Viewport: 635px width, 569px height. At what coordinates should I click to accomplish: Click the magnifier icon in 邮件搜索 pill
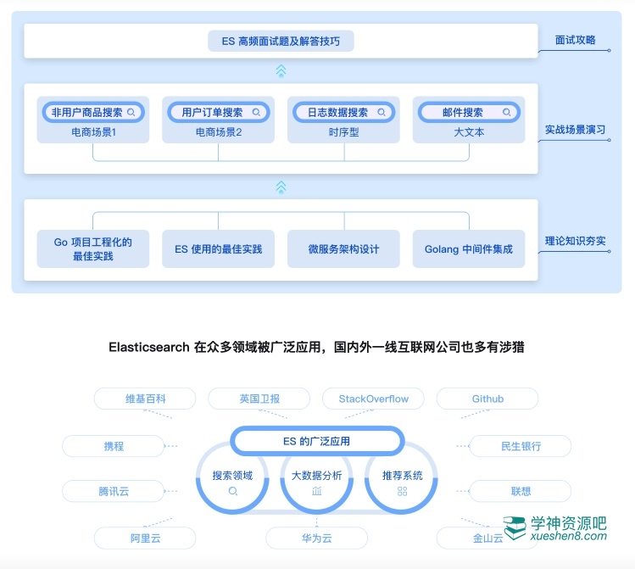click(x=507, y=112)
